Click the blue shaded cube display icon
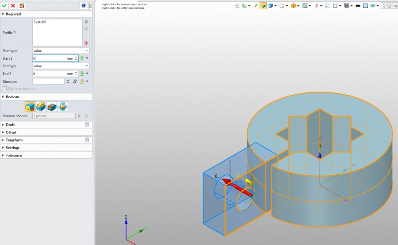 tap(271, 6)
